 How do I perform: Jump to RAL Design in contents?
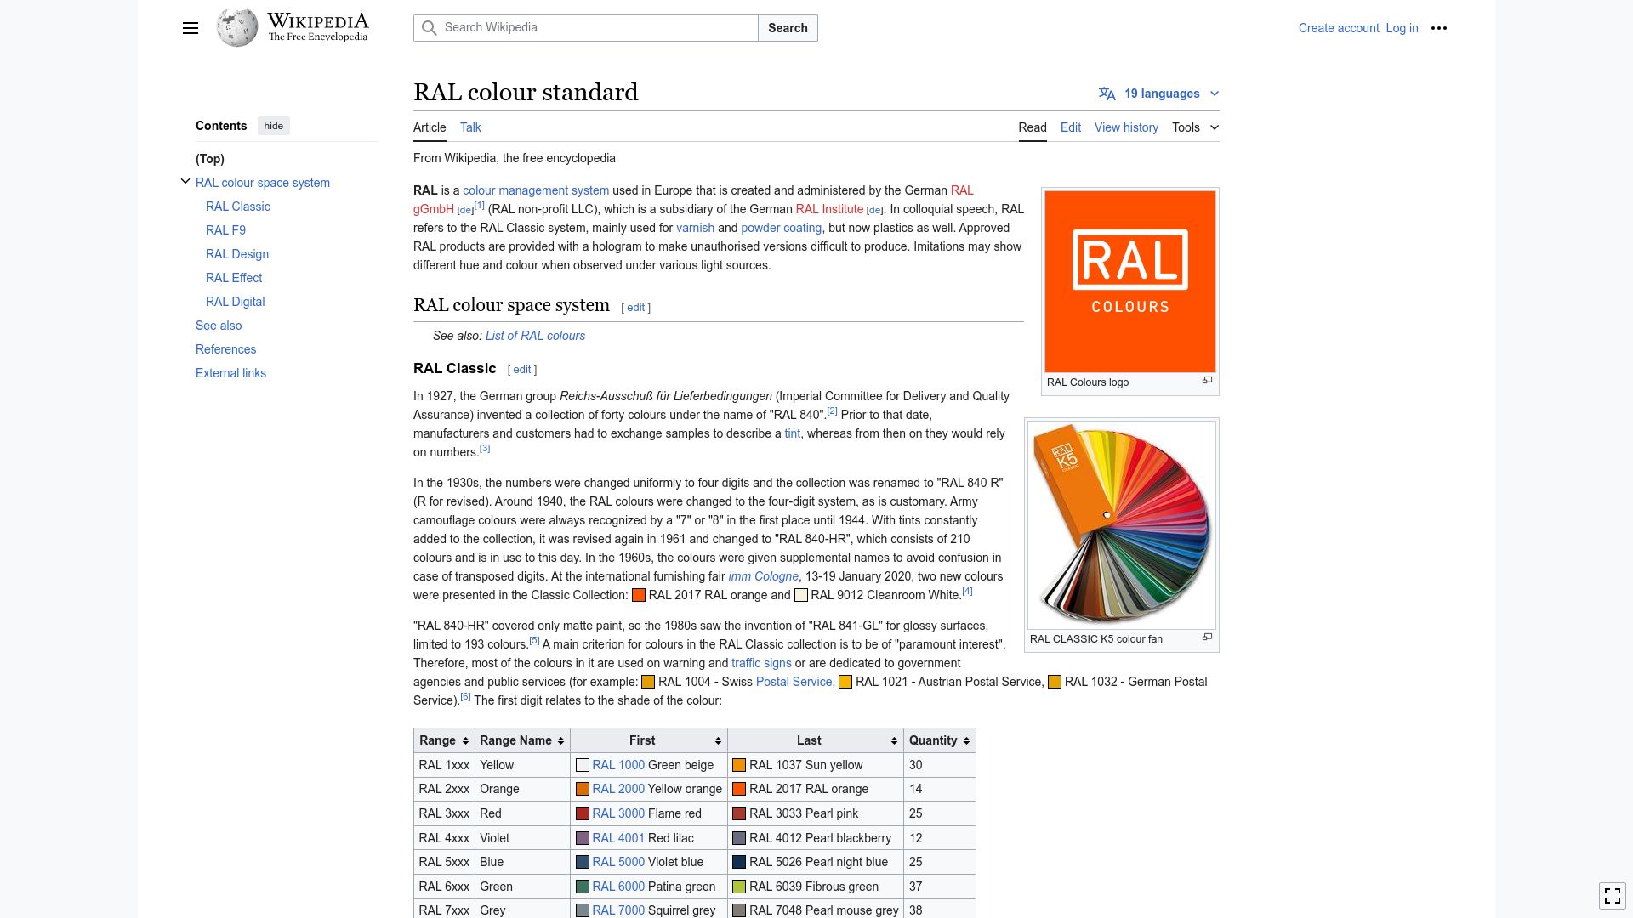pyautogui.click(x=237, y=254)
